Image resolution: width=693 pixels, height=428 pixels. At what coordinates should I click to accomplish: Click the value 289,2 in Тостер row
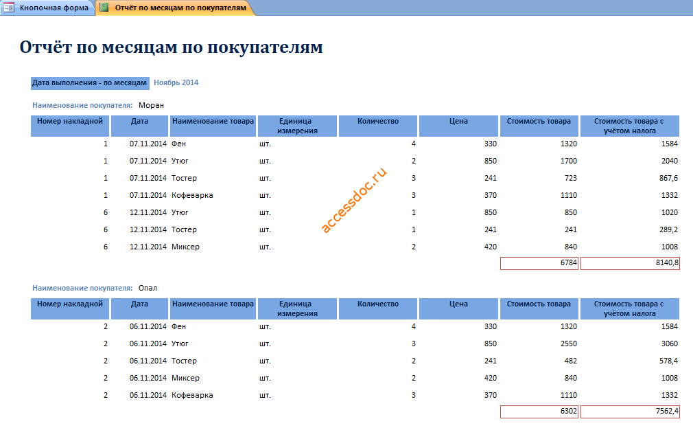click(668, 229)
